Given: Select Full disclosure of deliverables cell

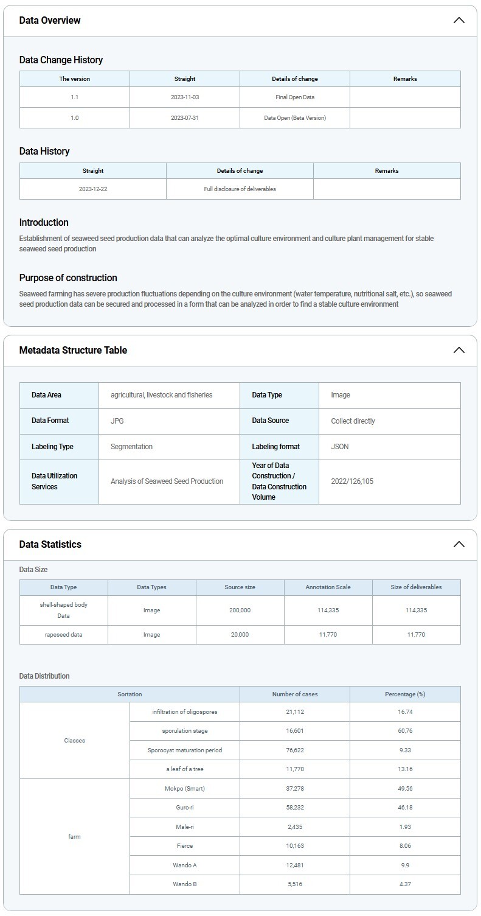Looking at the screenshot, I should [240, 189].
